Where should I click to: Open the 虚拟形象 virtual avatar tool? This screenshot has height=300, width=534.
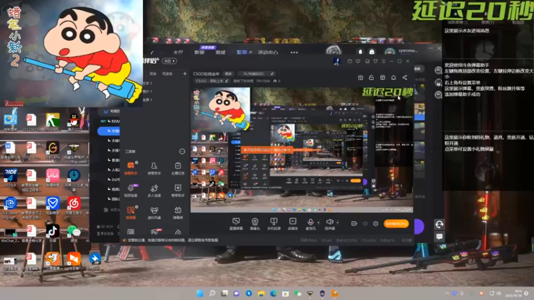[154, 213]
